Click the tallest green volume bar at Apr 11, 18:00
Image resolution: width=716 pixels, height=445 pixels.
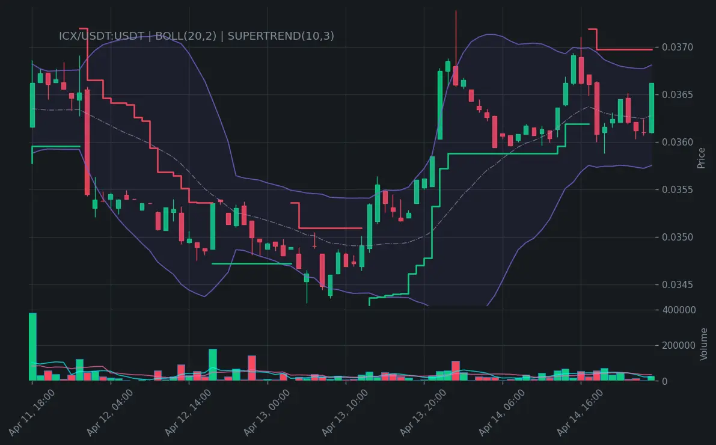[x=32, y=346]
